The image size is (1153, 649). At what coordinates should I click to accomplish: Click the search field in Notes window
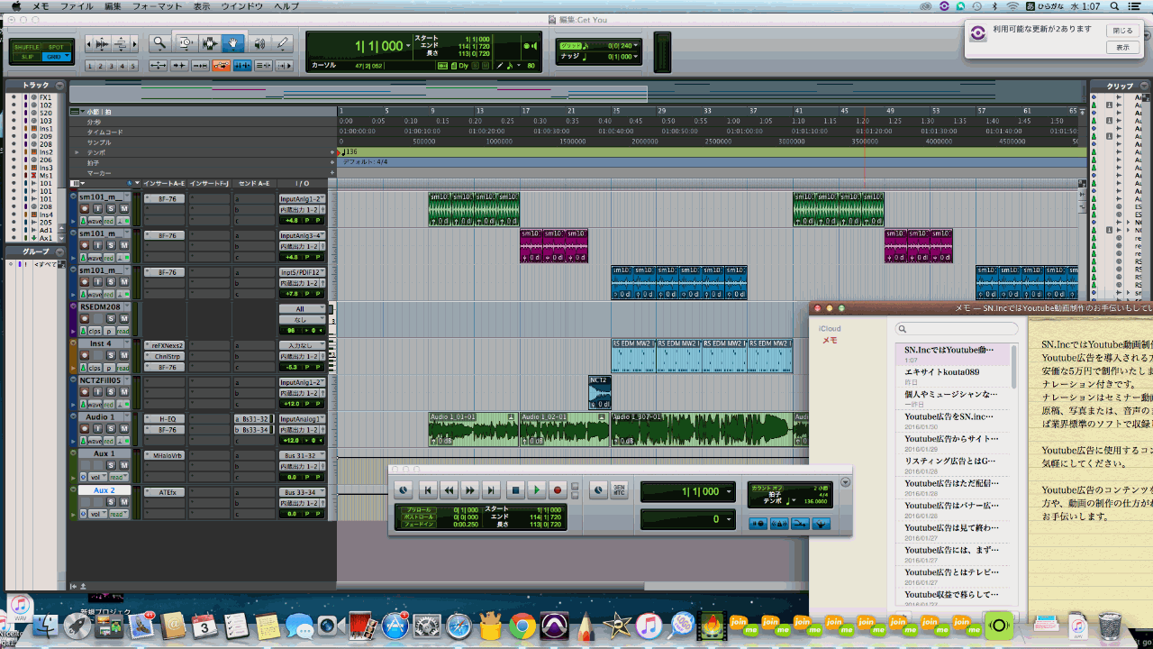click(x=956, y=329)
